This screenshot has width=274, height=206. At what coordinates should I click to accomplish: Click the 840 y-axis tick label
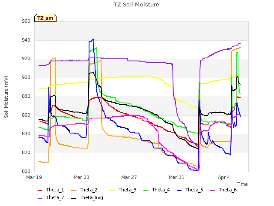tap(26, 134)
